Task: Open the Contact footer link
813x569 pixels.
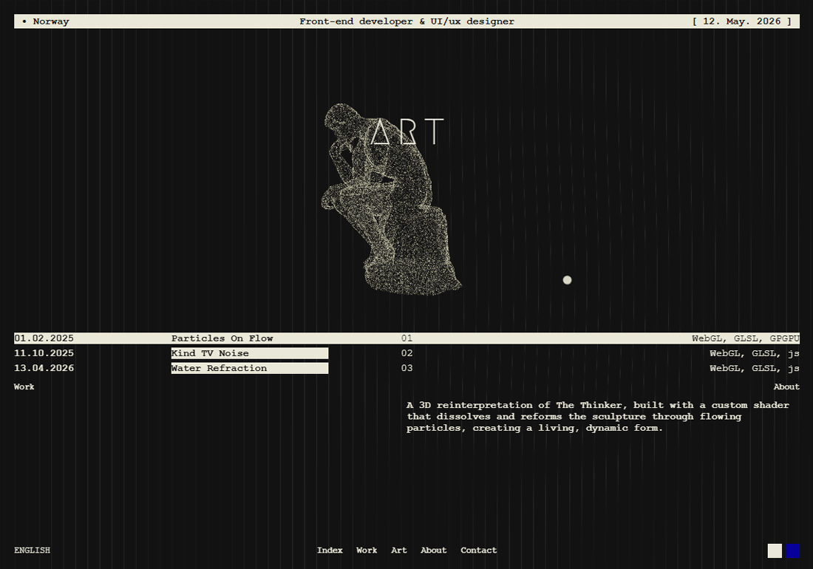Action: [479, 551]
